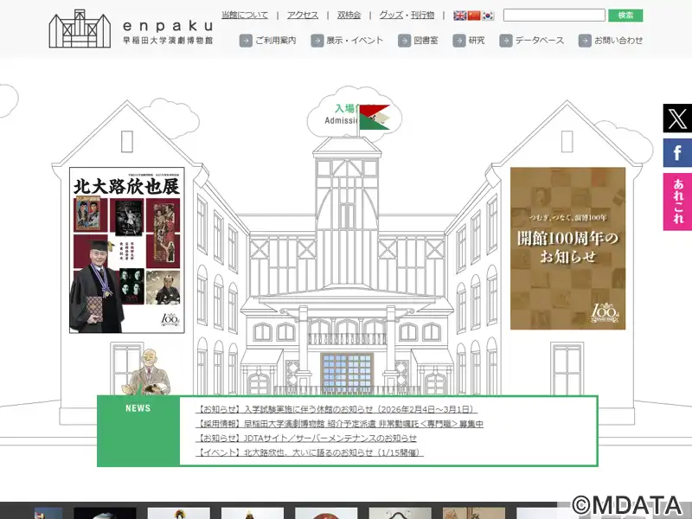Click arrow icon beside 図書室

click(x=404, y=41)
